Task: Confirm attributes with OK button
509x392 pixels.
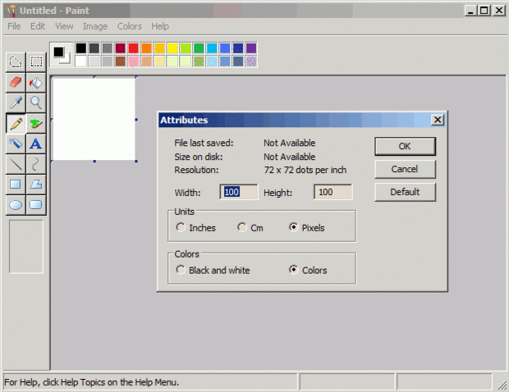Action: click(x=405, y=146)
